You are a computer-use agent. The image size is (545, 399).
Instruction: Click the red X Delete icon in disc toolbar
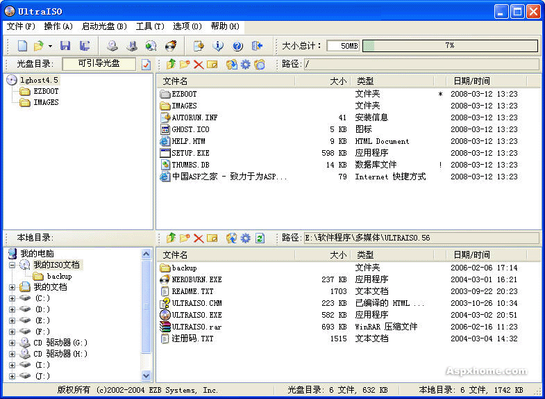199,65
